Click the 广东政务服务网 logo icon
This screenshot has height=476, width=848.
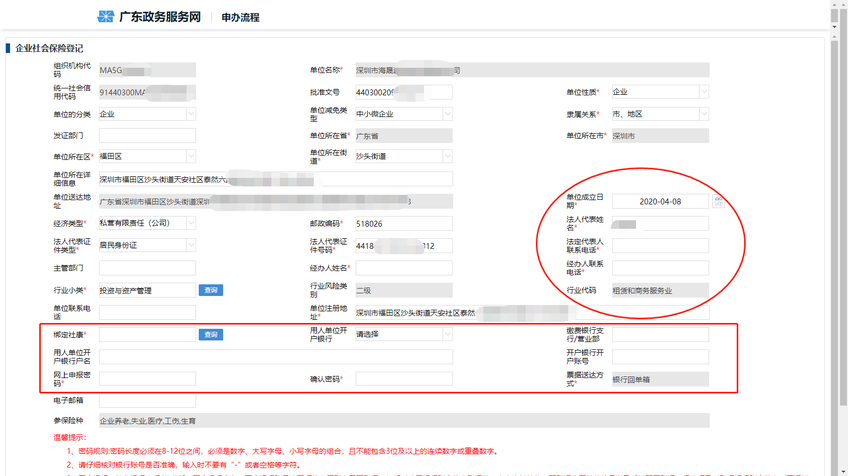106,16
